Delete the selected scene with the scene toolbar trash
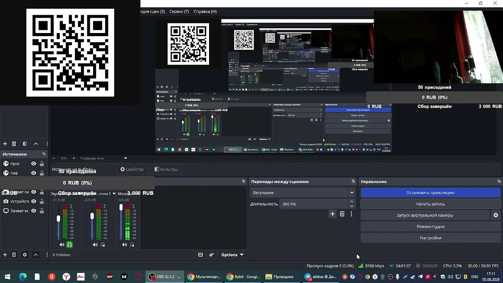 (14, 144)
